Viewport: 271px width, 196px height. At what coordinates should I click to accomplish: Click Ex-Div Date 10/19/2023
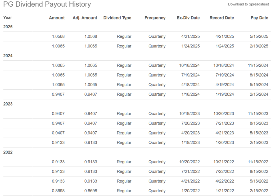pyautogui.click(x=189, y=114)
